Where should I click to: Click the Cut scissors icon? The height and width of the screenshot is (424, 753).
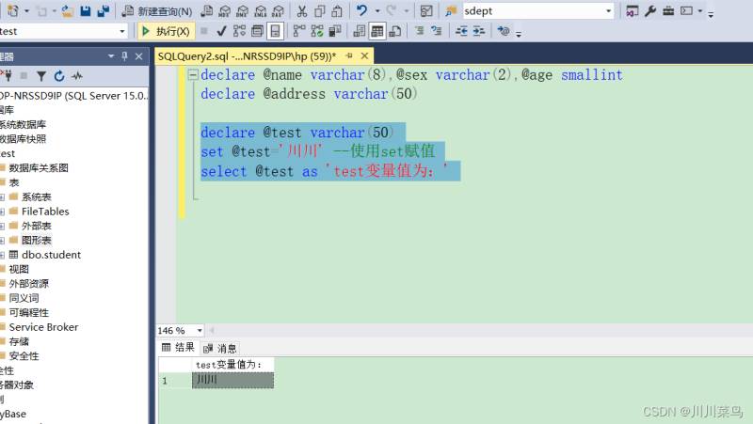point(301,11)
